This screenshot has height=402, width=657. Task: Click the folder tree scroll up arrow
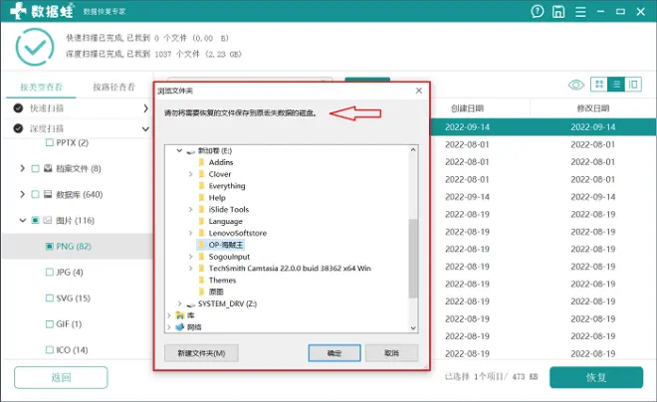tap(413, 150)
